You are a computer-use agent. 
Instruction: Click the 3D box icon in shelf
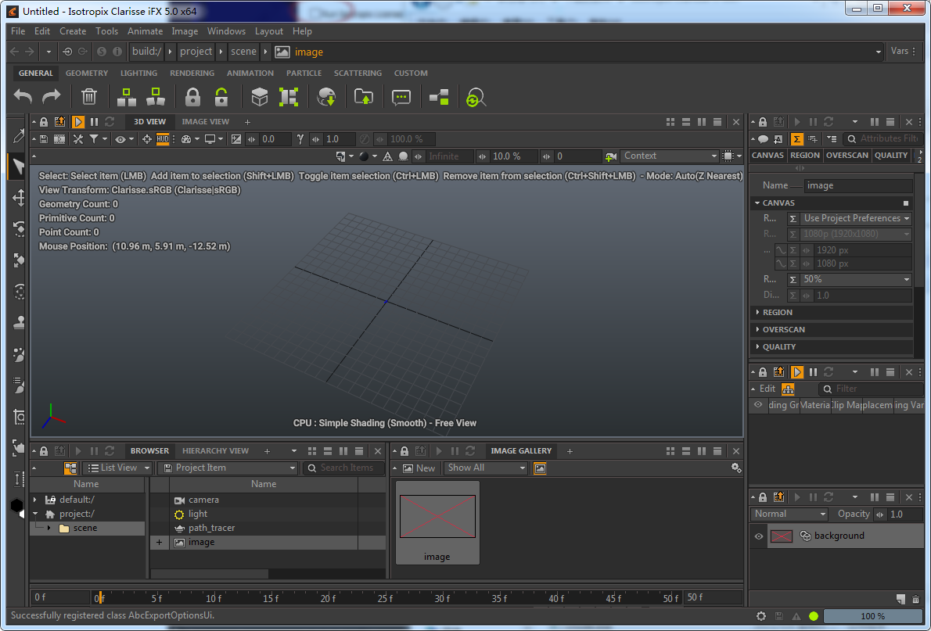[x=260, y=97]
